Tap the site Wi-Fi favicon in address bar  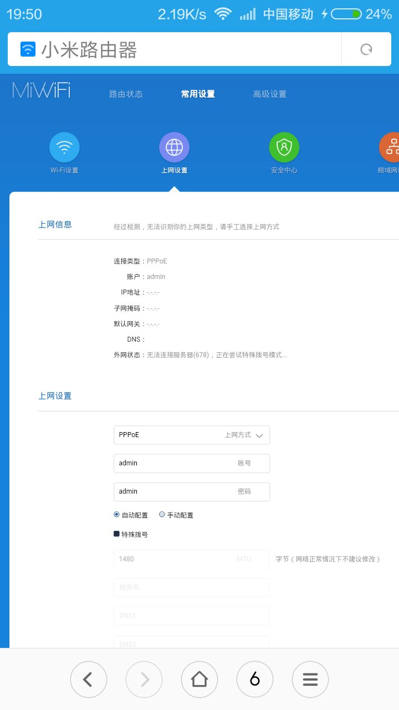coord(28,49)
